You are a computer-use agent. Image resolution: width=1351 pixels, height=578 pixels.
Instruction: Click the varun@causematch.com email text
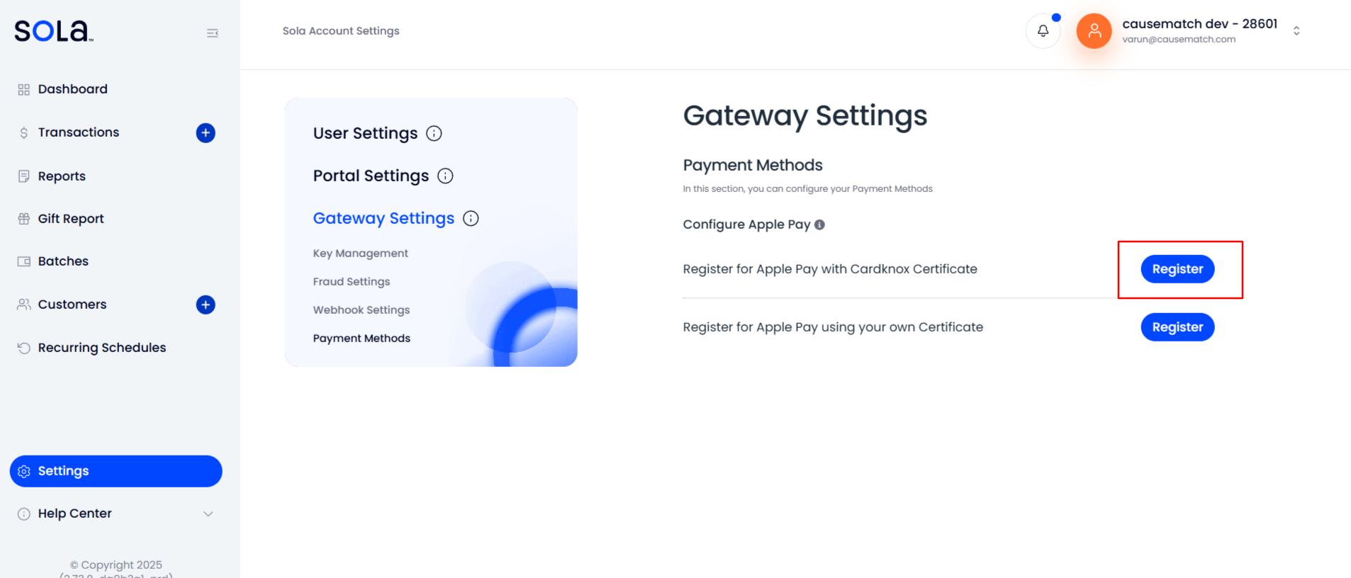pos(1179,40)
